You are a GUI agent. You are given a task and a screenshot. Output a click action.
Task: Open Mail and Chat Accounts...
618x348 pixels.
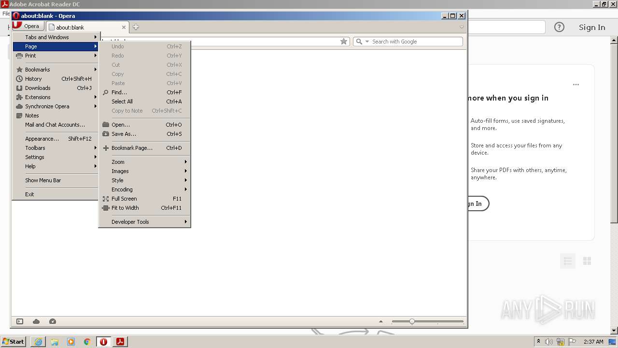click(x=56, y=125)
